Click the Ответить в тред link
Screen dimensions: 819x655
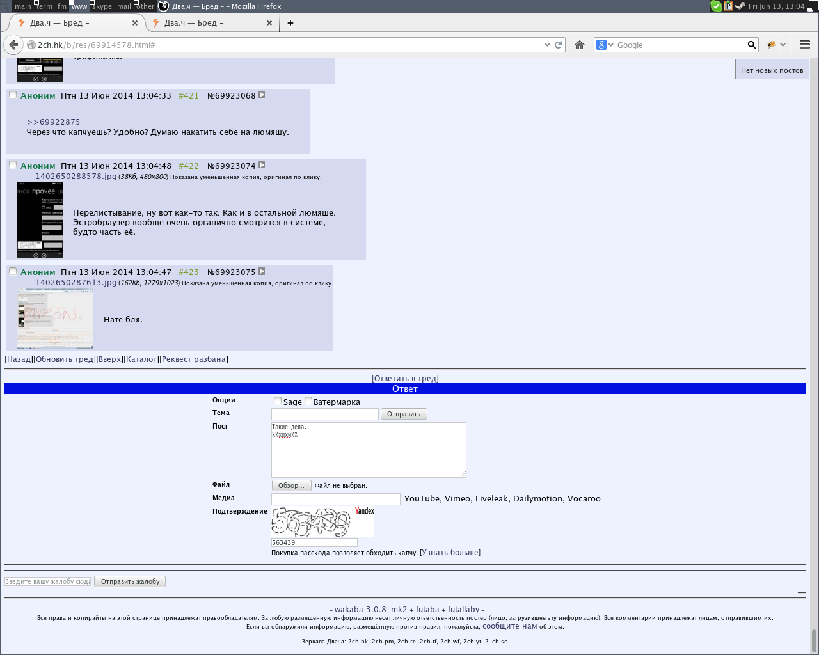pyautogui.click(x=405, y=379)
